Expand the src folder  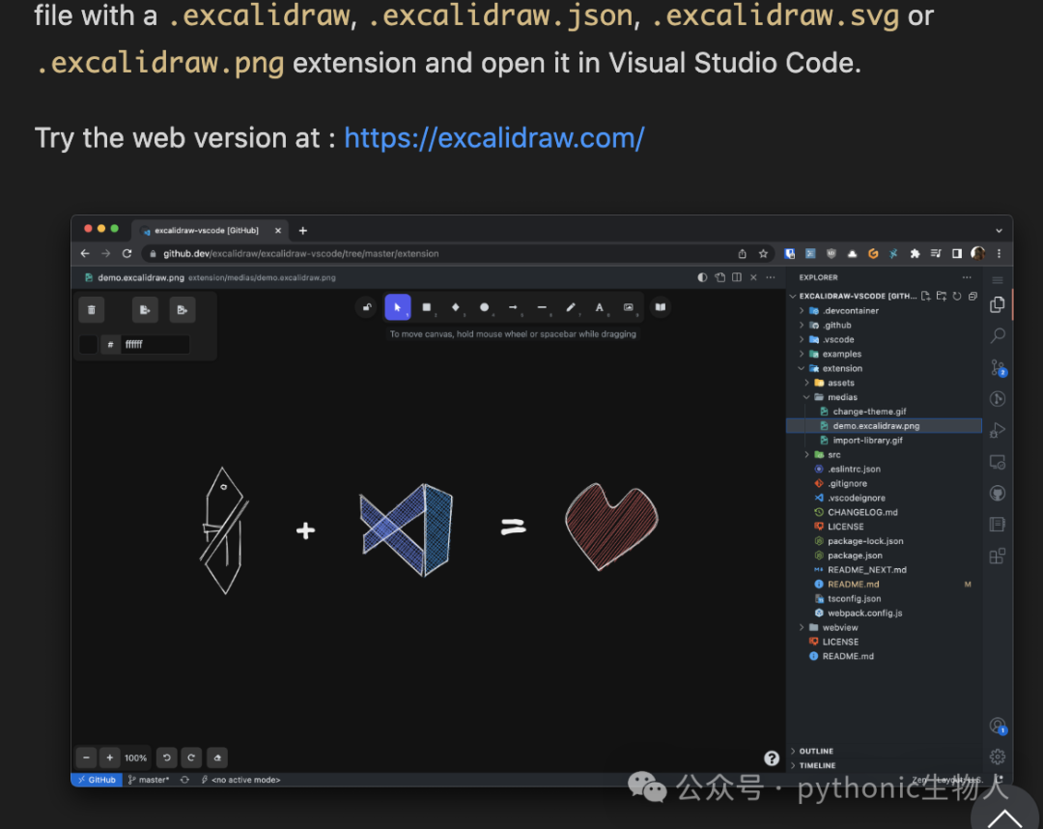885,455
